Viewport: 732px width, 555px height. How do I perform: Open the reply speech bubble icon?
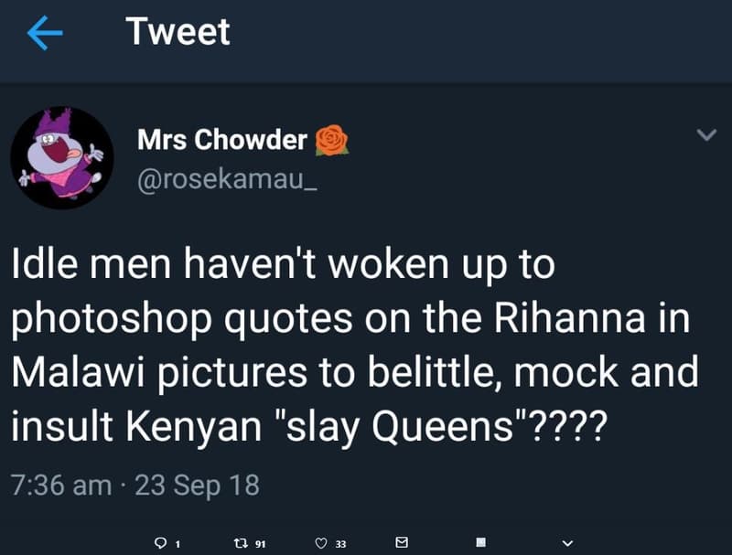tap(161, 541)
